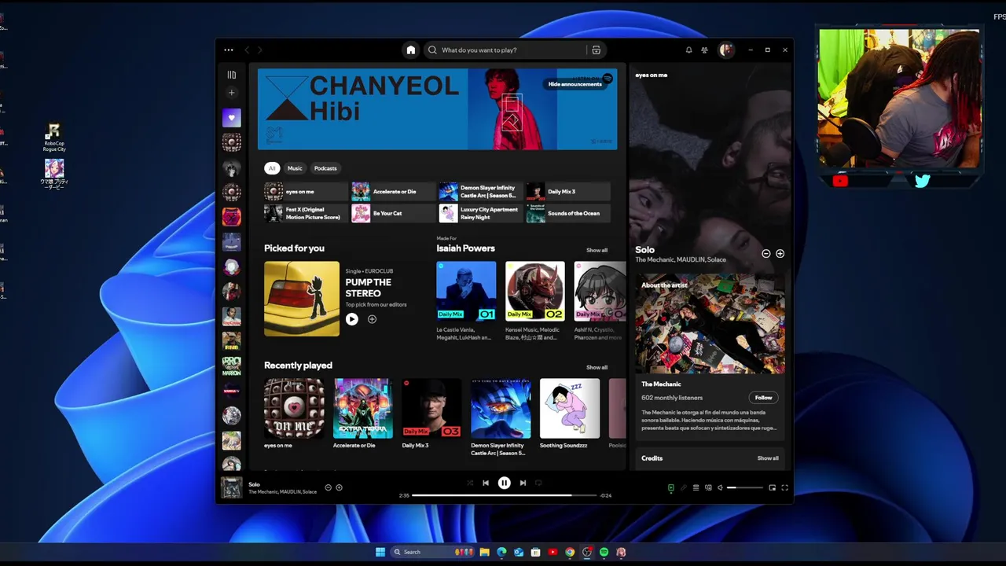Image resolution: width=1006 pixels, height=566 pixels.
Task: Skip to previous track
Action: [x=486, y=483]
